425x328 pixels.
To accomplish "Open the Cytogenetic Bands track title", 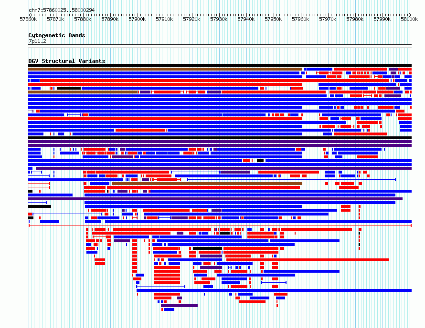I will tap(57, 35).
